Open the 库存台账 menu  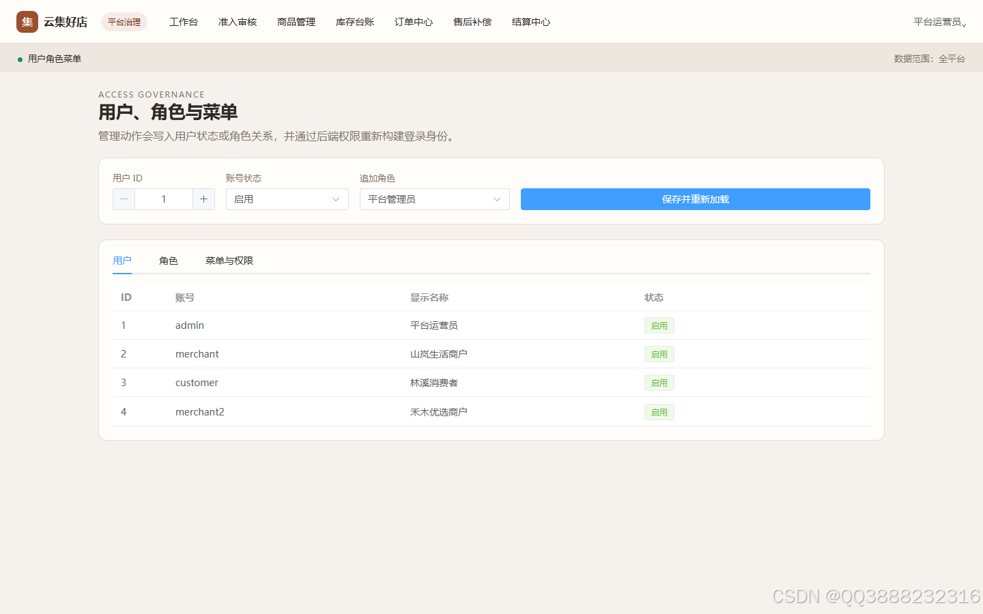(x=355, y=22)
